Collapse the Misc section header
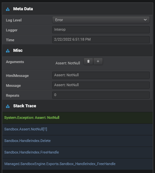 [x=77, y=51]
